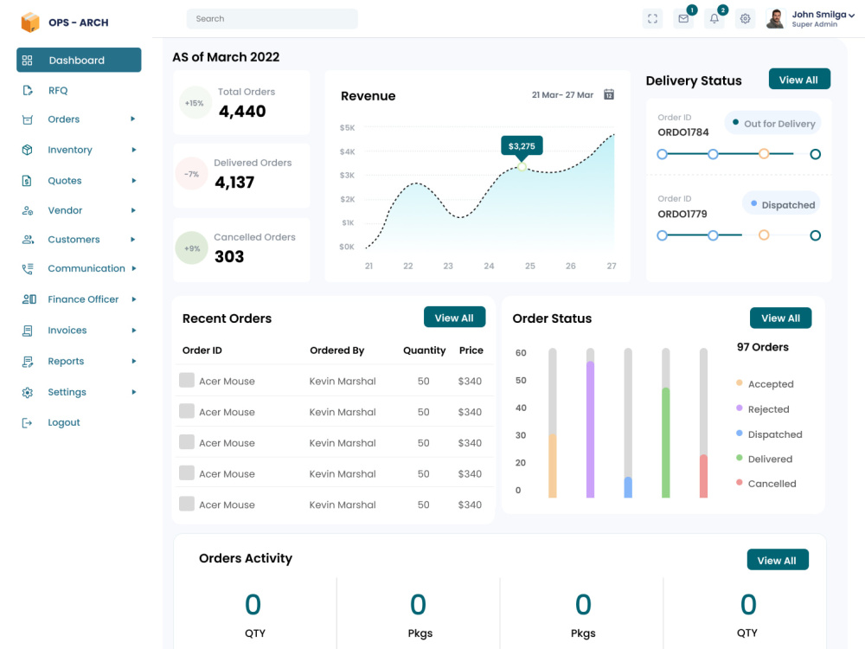Screen dimensions: 865x649
Task: Click the orange step on ORDO1784 progress tracker
Action: point(764,154)
